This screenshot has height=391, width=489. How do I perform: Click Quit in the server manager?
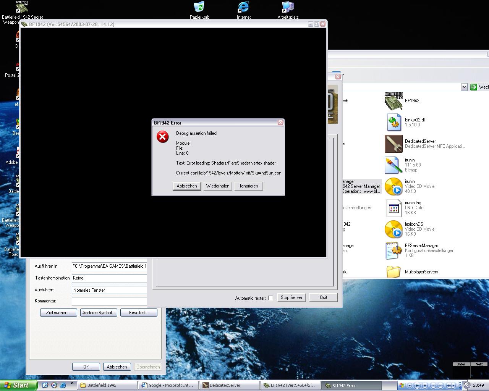[323, 297]
